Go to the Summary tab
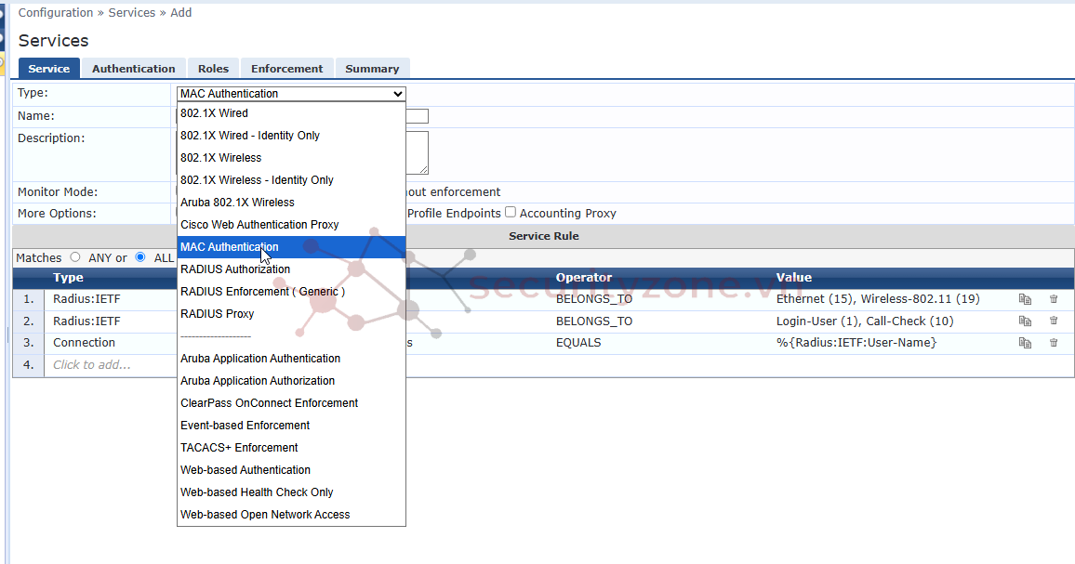This screenshot has width=1075, height=564. (372, 69)
